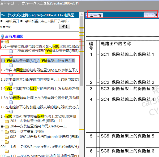The height and width of the screenshot is (157, 159).
Task: Click the 搜索 search button
Action: pyautogui.click(x=65, y=26)
